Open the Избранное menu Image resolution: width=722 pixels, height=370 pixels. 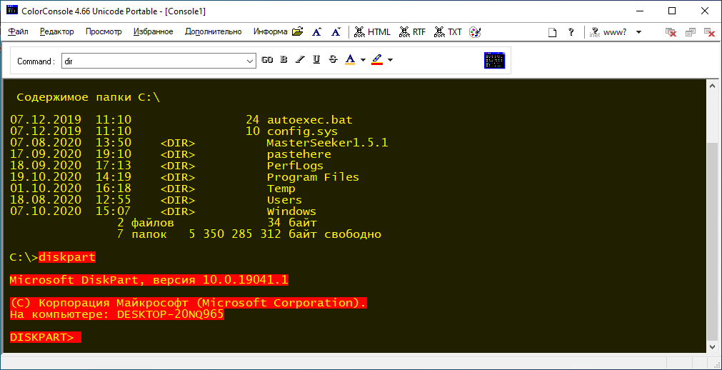[x=153, y=32]
